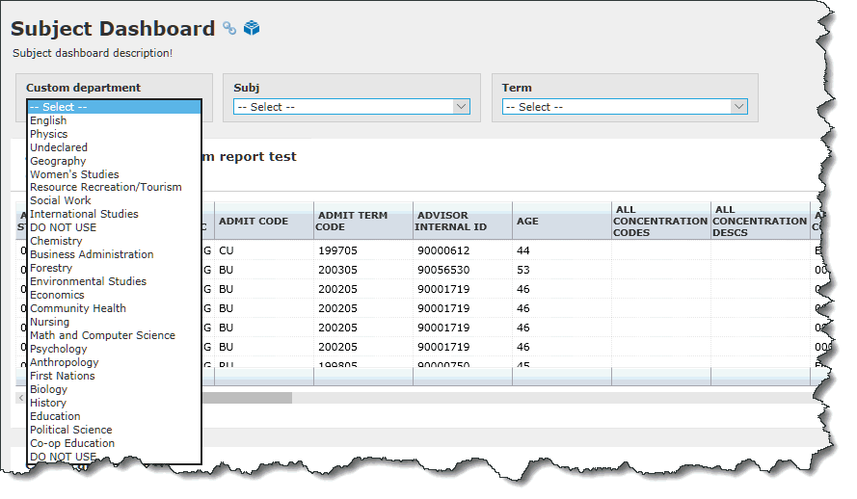Click ADMIT TERM CODE column header
The height and width of the screenshot is (499, 857).
pos(353,222)
